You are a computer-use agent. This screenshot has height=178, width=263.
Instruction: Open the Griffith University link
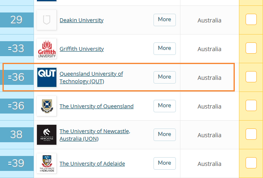82,49
